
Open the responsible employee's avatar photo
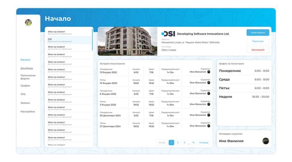tap(266, 141)
